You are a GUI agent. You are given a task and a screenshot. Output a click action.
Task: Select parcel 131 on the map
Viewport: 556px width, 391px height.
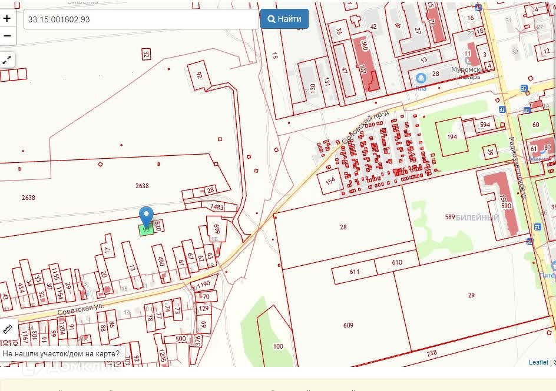(x=326, y=82)
